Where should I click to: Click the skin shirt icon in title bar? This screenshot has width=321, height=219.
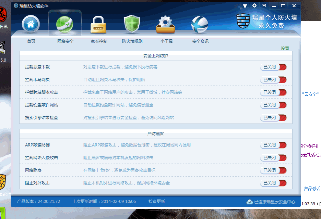coord(245,6)
